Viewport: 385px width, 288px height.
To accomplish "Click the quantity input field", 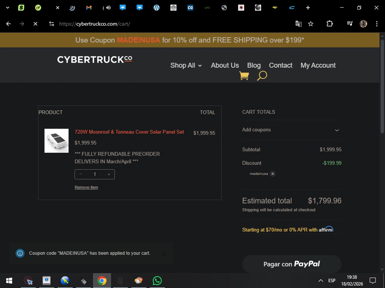I will pyautogui.click(x=95, y=174).
